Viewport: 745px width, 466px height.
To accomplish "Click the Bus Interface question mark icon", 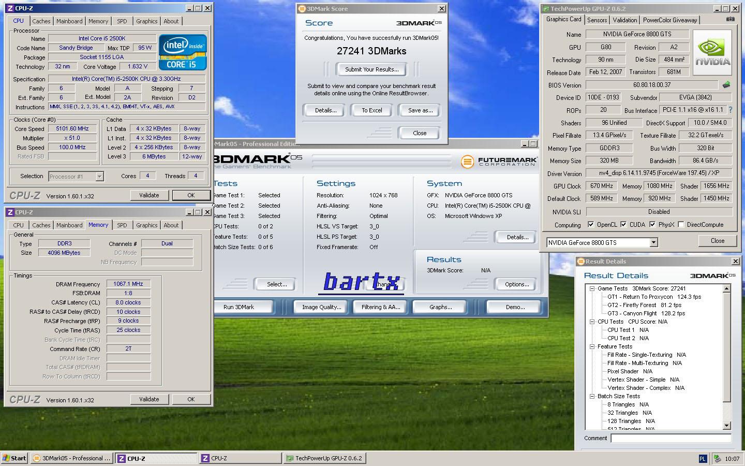I will (x=731, y=110).
